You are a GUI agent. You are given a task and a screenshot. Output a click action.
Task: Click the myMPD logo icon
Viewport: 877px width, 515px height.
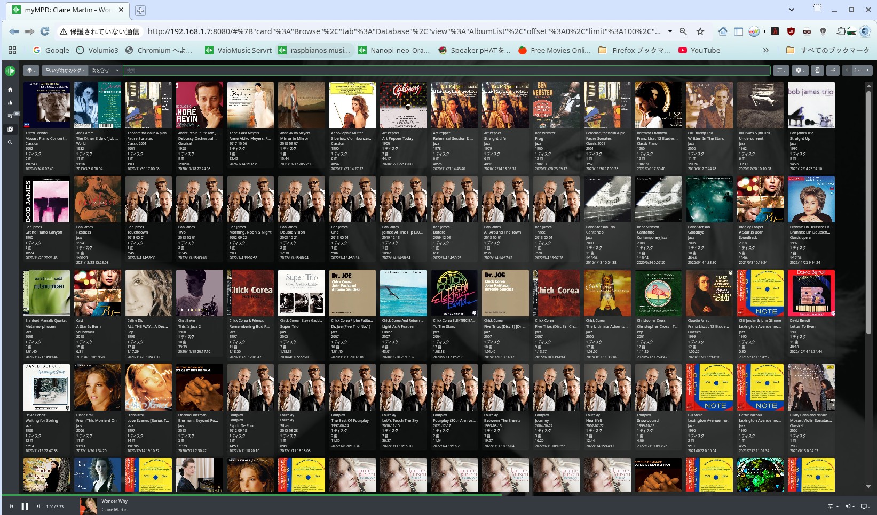pos(10,70)
